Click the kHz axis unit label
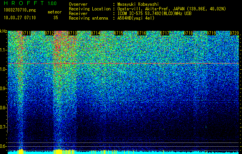 click(3, 31)
